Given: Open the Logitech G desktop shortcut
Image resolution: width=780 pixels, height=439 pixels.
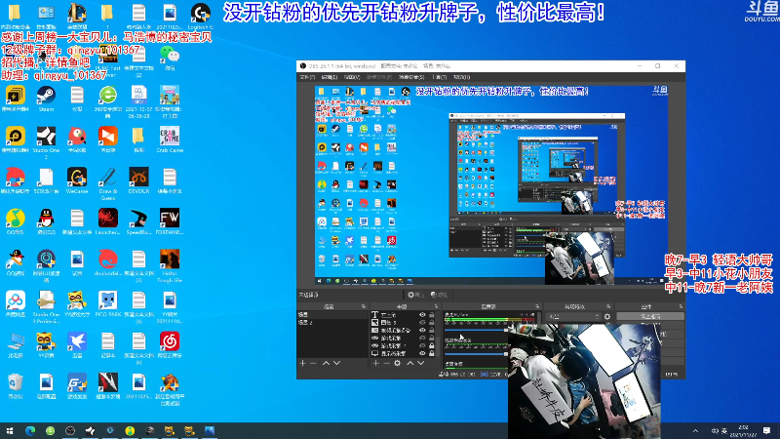Looking at the screenshot, I should (201, 17).
